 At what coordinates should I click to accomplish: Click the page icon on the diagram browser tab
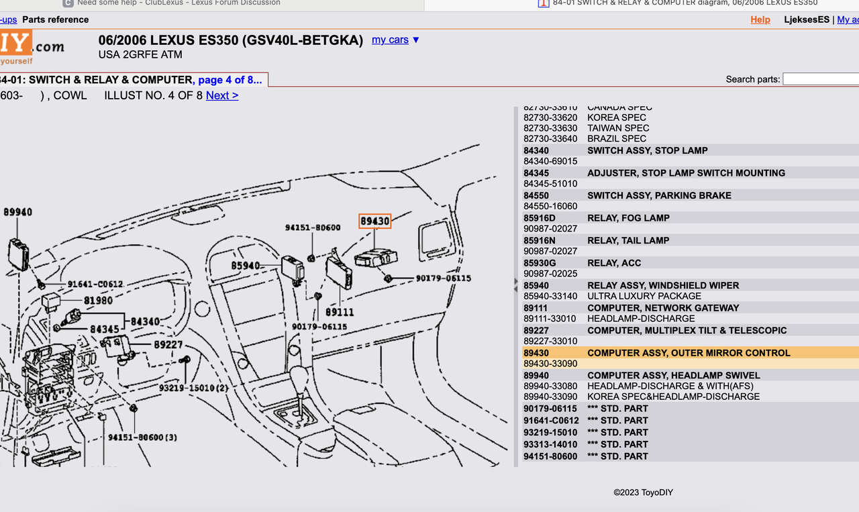pyautogui.click(x=542, y=4)
